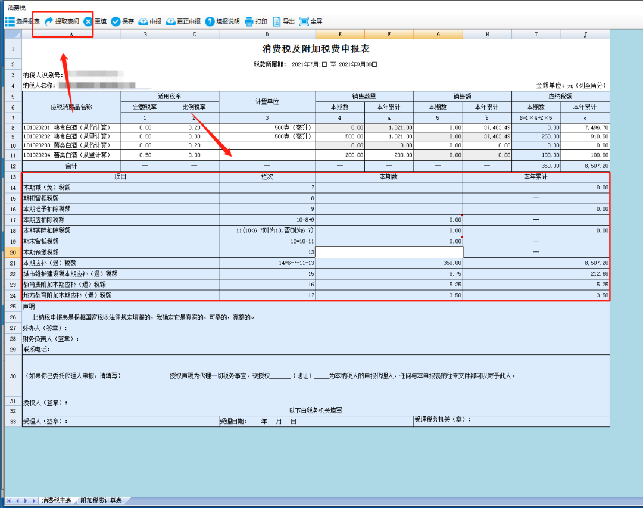Click the 期末留抵税额 row label

(x=40, y=241)
